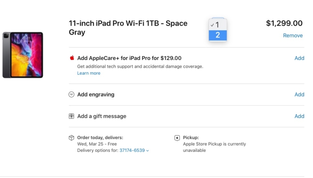The image size is (313, 178).
Task: Click the "Pickup:" heading
Action: [191, 137]
